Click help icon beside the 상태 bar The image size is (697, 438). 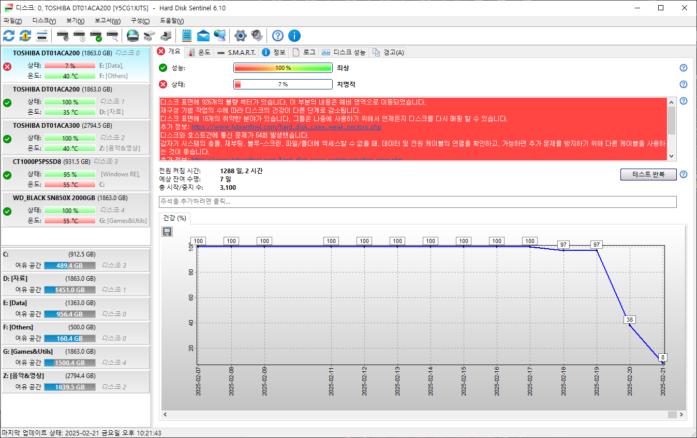tap(684, 84)
